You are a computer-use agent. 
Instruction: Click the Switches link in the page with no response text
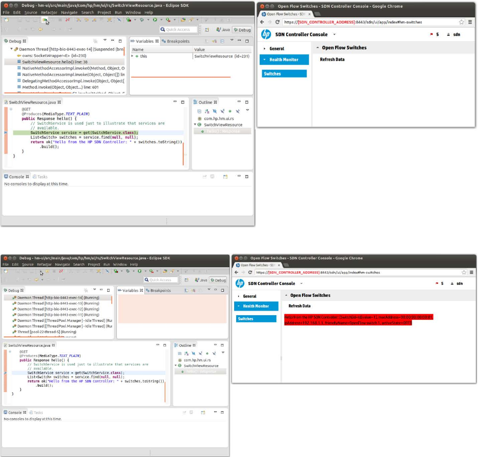point(272,74)
